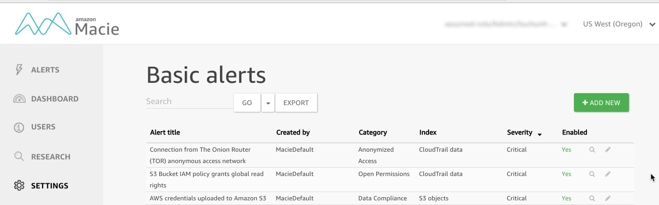Open the dropdown arrow next to GO

(268, 102)
